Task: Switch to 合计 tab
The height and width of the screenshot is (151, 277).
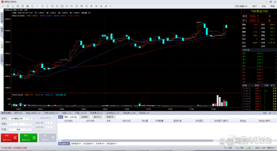Action: tap(61, 117)
